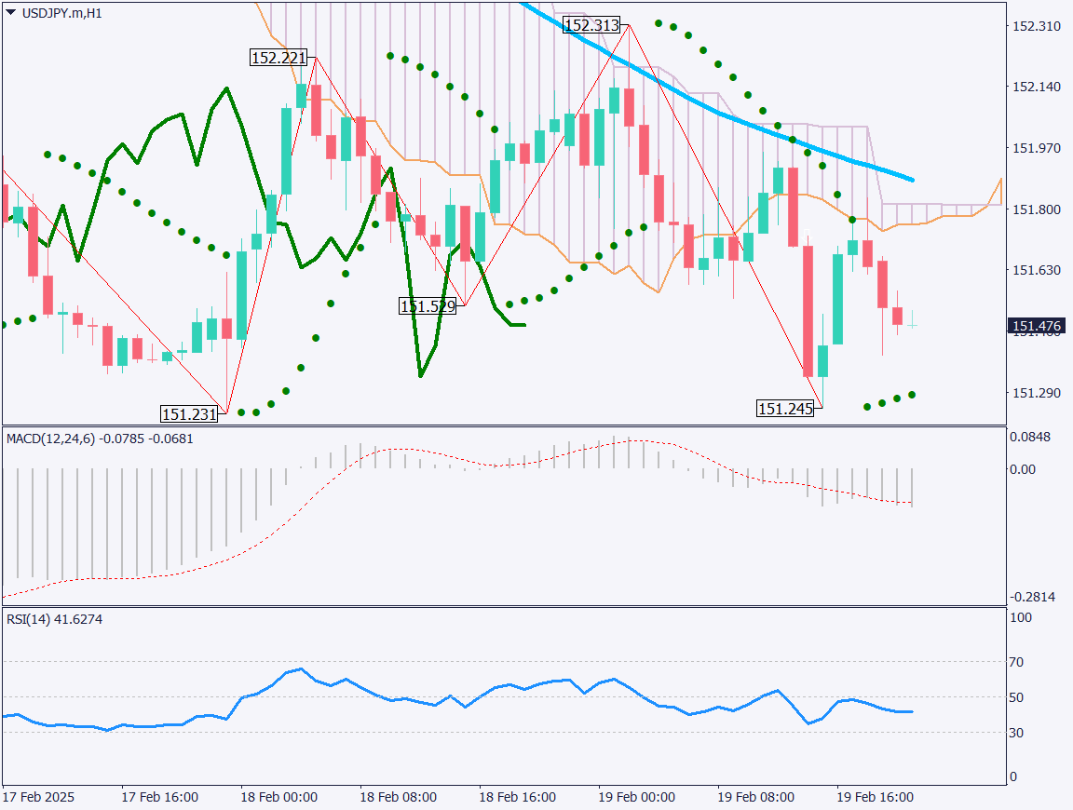Select the 18 Feb 00:00 time label
The image size is (1073, 810).
pyautogui.click(x=278, y=797)
